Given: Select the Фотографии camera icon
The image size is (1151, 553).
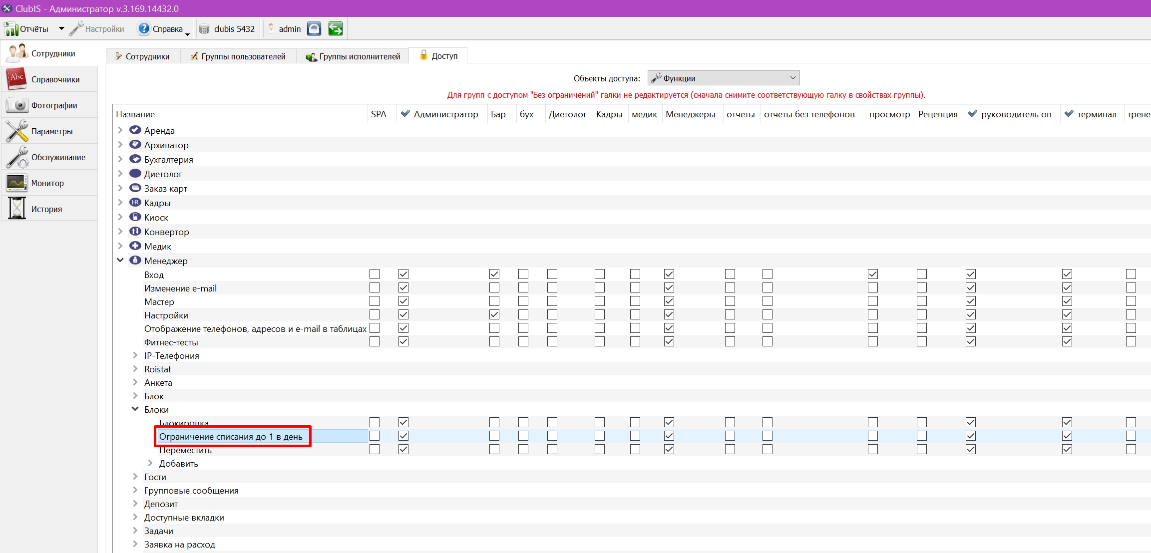Looking at the screenshot, I should click(x=16, y=105).
